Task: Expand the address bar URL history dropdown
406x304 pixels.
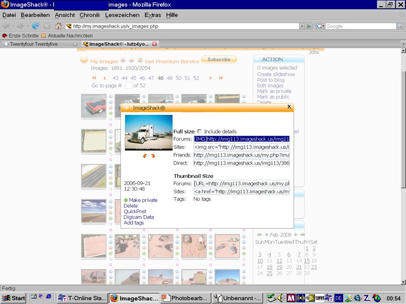Action: coord(302,26)
